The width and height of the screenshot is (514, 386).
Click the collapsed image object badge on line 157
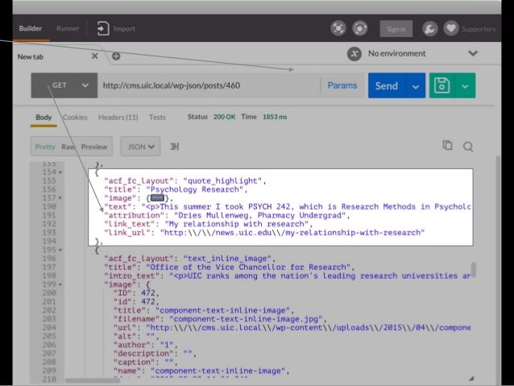point(157,198)
